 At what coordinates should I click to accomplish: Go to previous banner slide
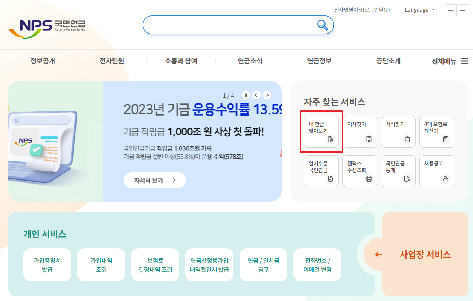point(256,95)
